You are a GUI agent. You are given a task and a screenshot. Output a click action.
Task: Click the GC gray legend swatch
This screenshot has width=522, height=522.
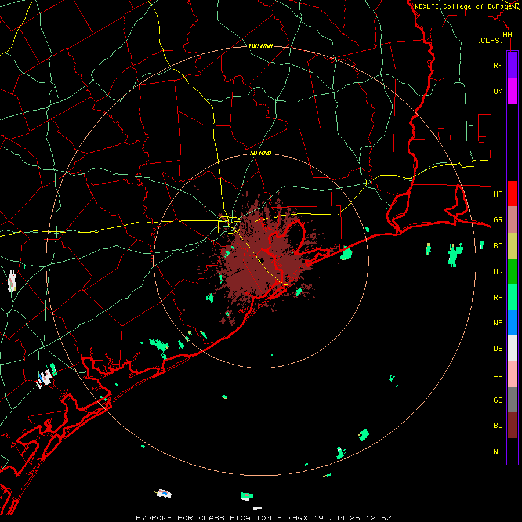tap(512, 400)
